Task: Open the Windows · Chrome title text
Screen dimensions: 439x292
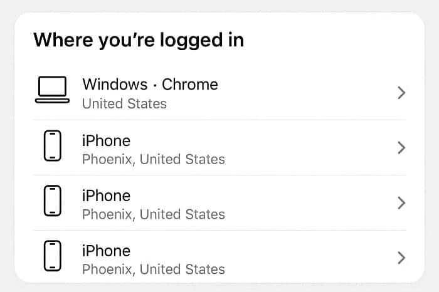Action: click(150, 84)
